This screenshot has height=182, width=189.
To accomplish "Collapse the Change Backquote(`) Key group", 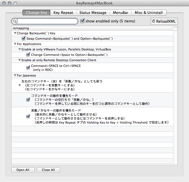I will (15, 33).
